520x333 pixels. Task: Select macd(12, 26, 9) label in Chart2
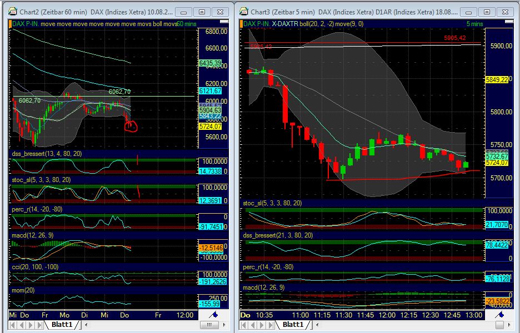[x=32, y=235]
